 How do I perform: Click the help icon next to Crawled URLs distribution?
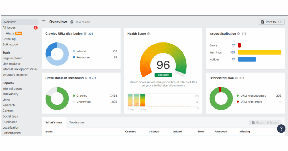(85, 34)
